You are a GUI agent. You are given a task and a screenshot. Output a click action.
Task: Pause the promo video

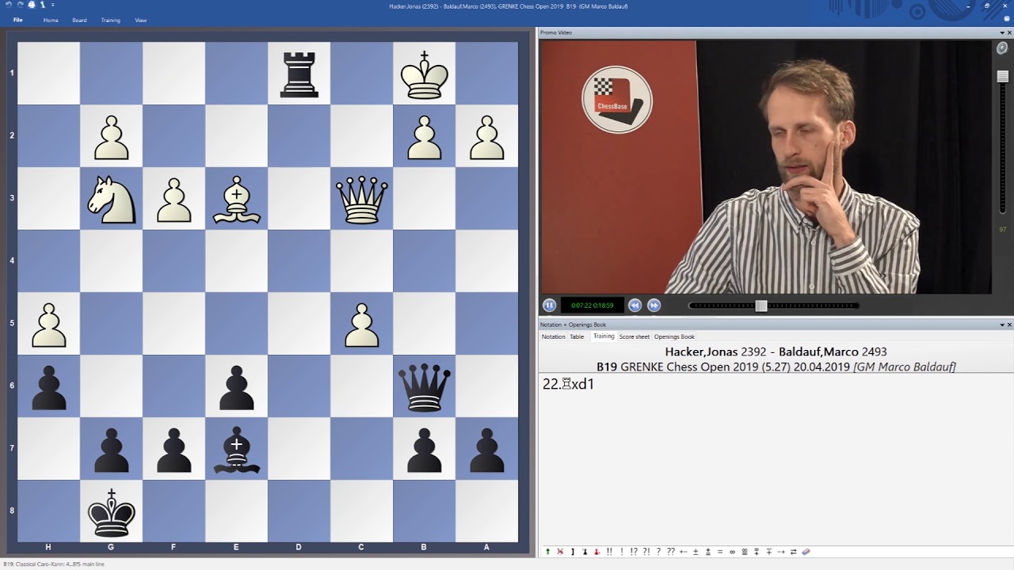coord(549,305)
